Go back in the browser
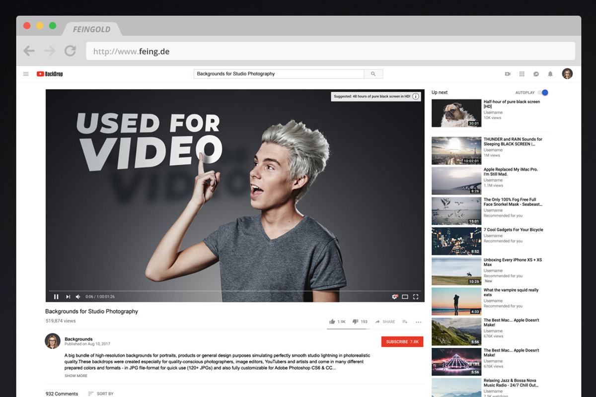Screen dimensions: 596x397 point(29,51)
